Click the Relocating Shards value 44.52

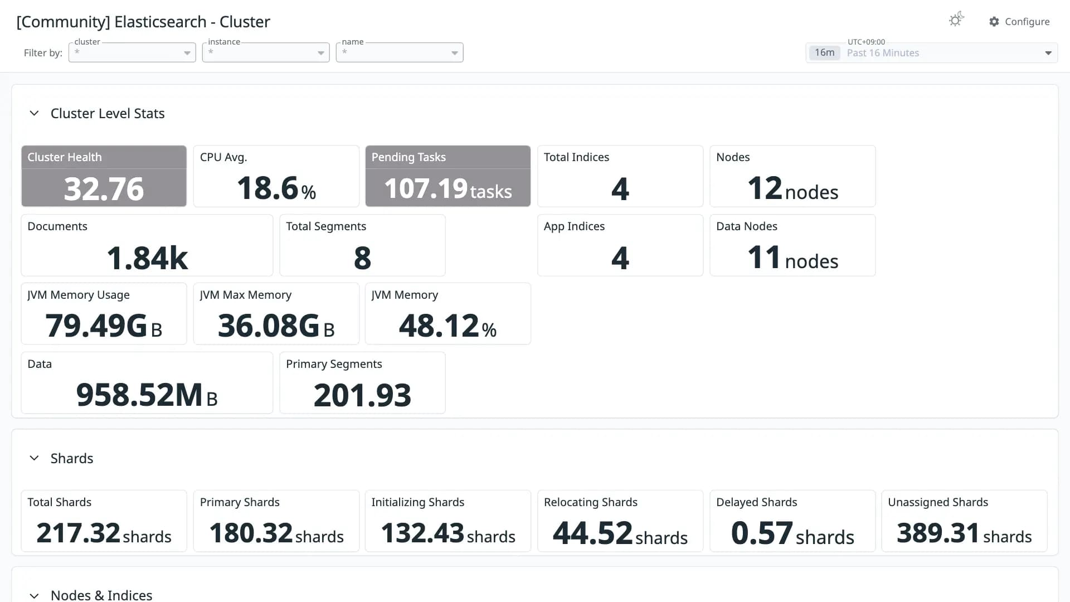click(x=592, y=533)
